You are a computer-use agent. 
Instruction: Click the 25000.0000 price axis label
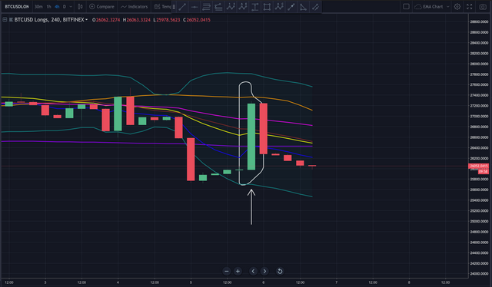click(479, 221)
